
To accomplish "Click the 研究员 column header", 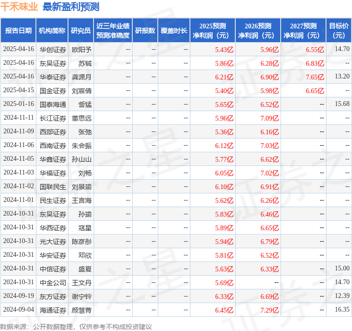I will pos(81,31).
